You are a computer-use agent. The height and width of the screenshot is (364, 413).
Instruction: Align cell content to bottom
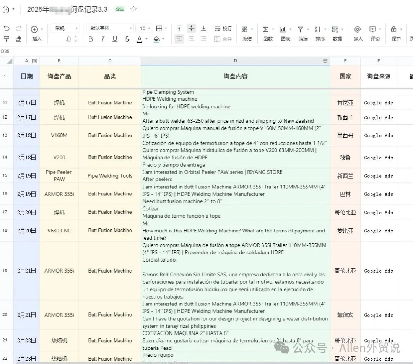click(203, 28)
